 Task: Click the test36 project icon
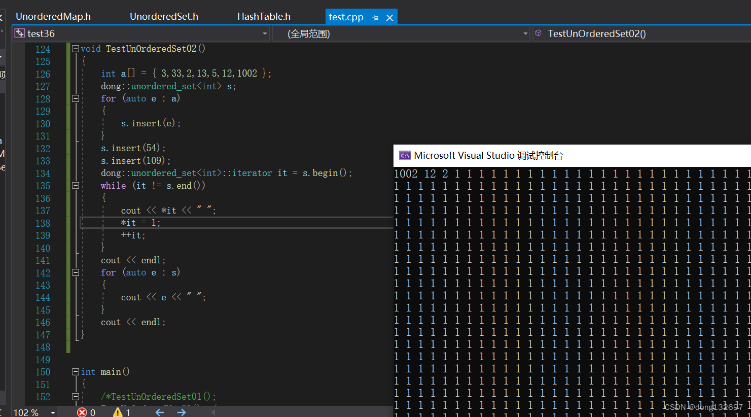tap(20, 33)
